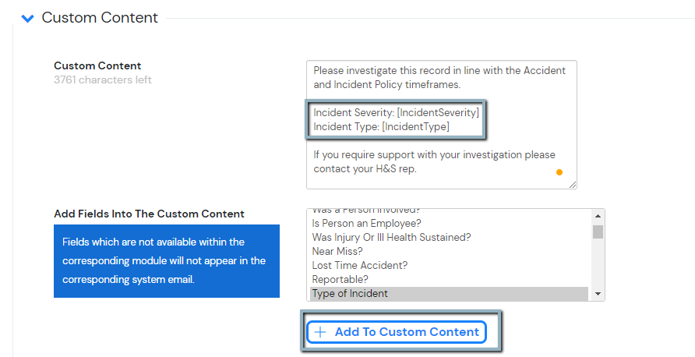
Task: Click the orange dot indicator in text area
Action: click(x=559, y=172)
